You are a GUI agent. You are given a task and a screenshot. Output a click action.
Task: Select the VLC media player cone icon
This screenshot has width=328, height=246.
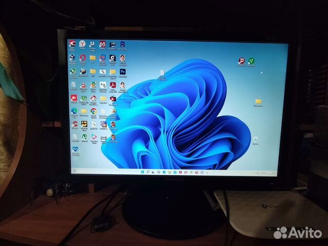(x=83, y=85)
